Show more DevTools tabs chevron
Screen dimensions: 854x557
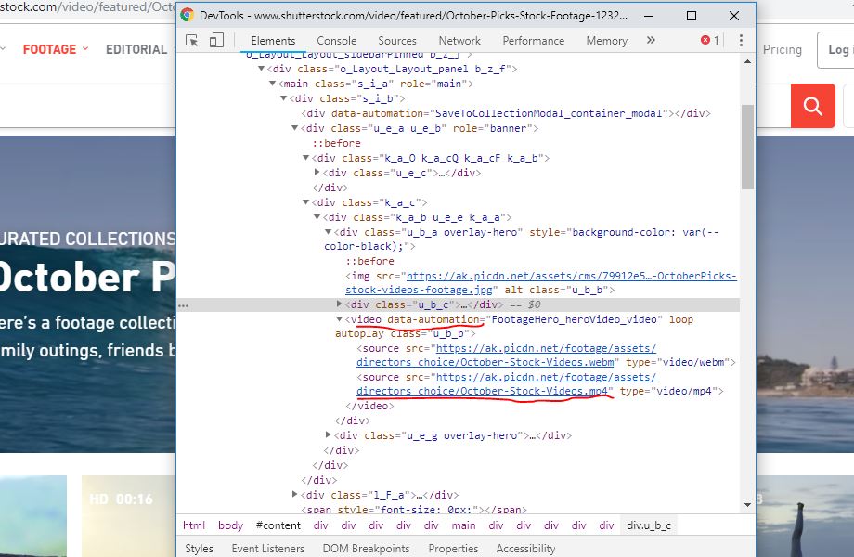pyautogui.click(x=651, y=40)
